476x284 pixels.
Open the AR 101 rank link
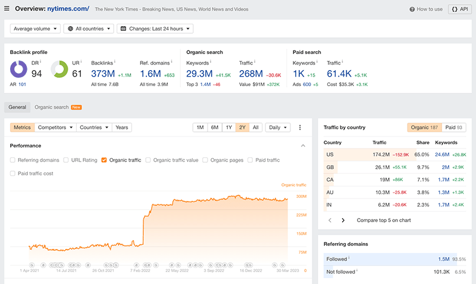tap(22, 84)
